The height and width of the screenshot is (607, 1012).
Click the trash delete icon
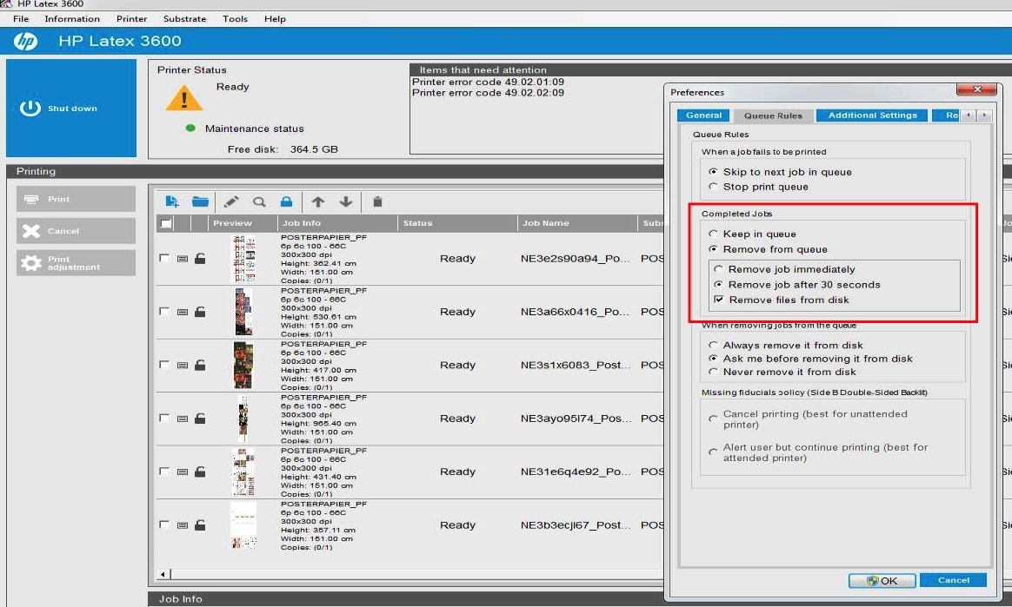[377, 201]
